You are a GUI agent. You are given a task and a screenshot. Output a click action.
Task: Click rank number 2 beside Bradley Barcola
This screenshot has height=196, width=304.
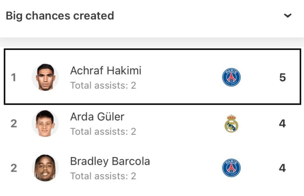coord(14,168)
